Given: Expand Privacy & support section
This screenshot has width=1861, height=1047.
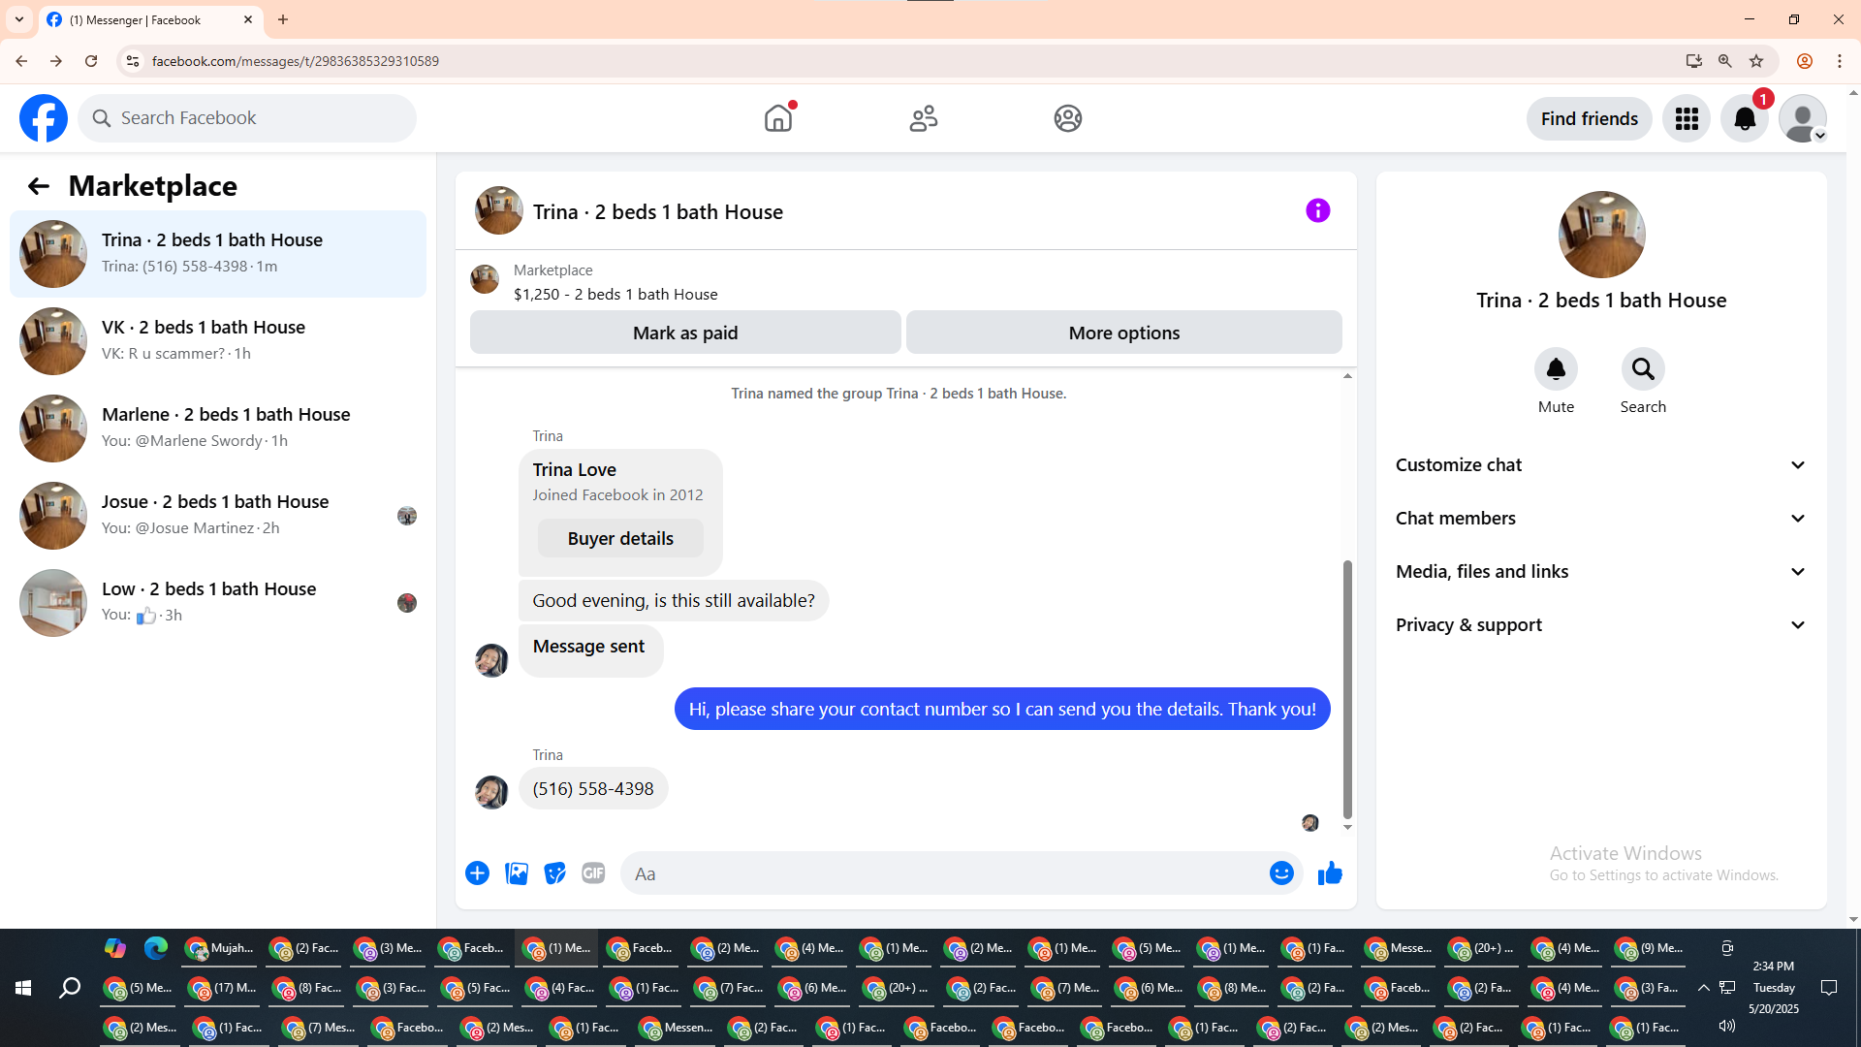Looking at the screenshot, I should (x=1601, y=625).
